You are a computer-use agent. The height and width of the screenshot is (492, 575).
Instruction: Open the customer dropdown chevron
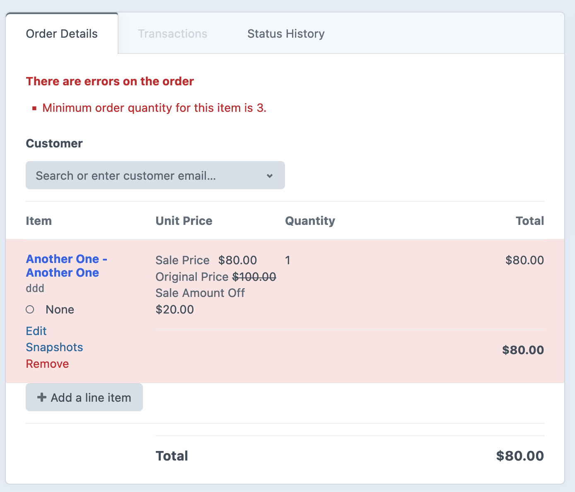[x=270, y=175]
